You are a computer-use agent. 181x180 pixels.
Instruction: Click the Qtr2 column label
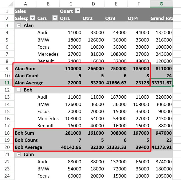click(x=87, y=18)
